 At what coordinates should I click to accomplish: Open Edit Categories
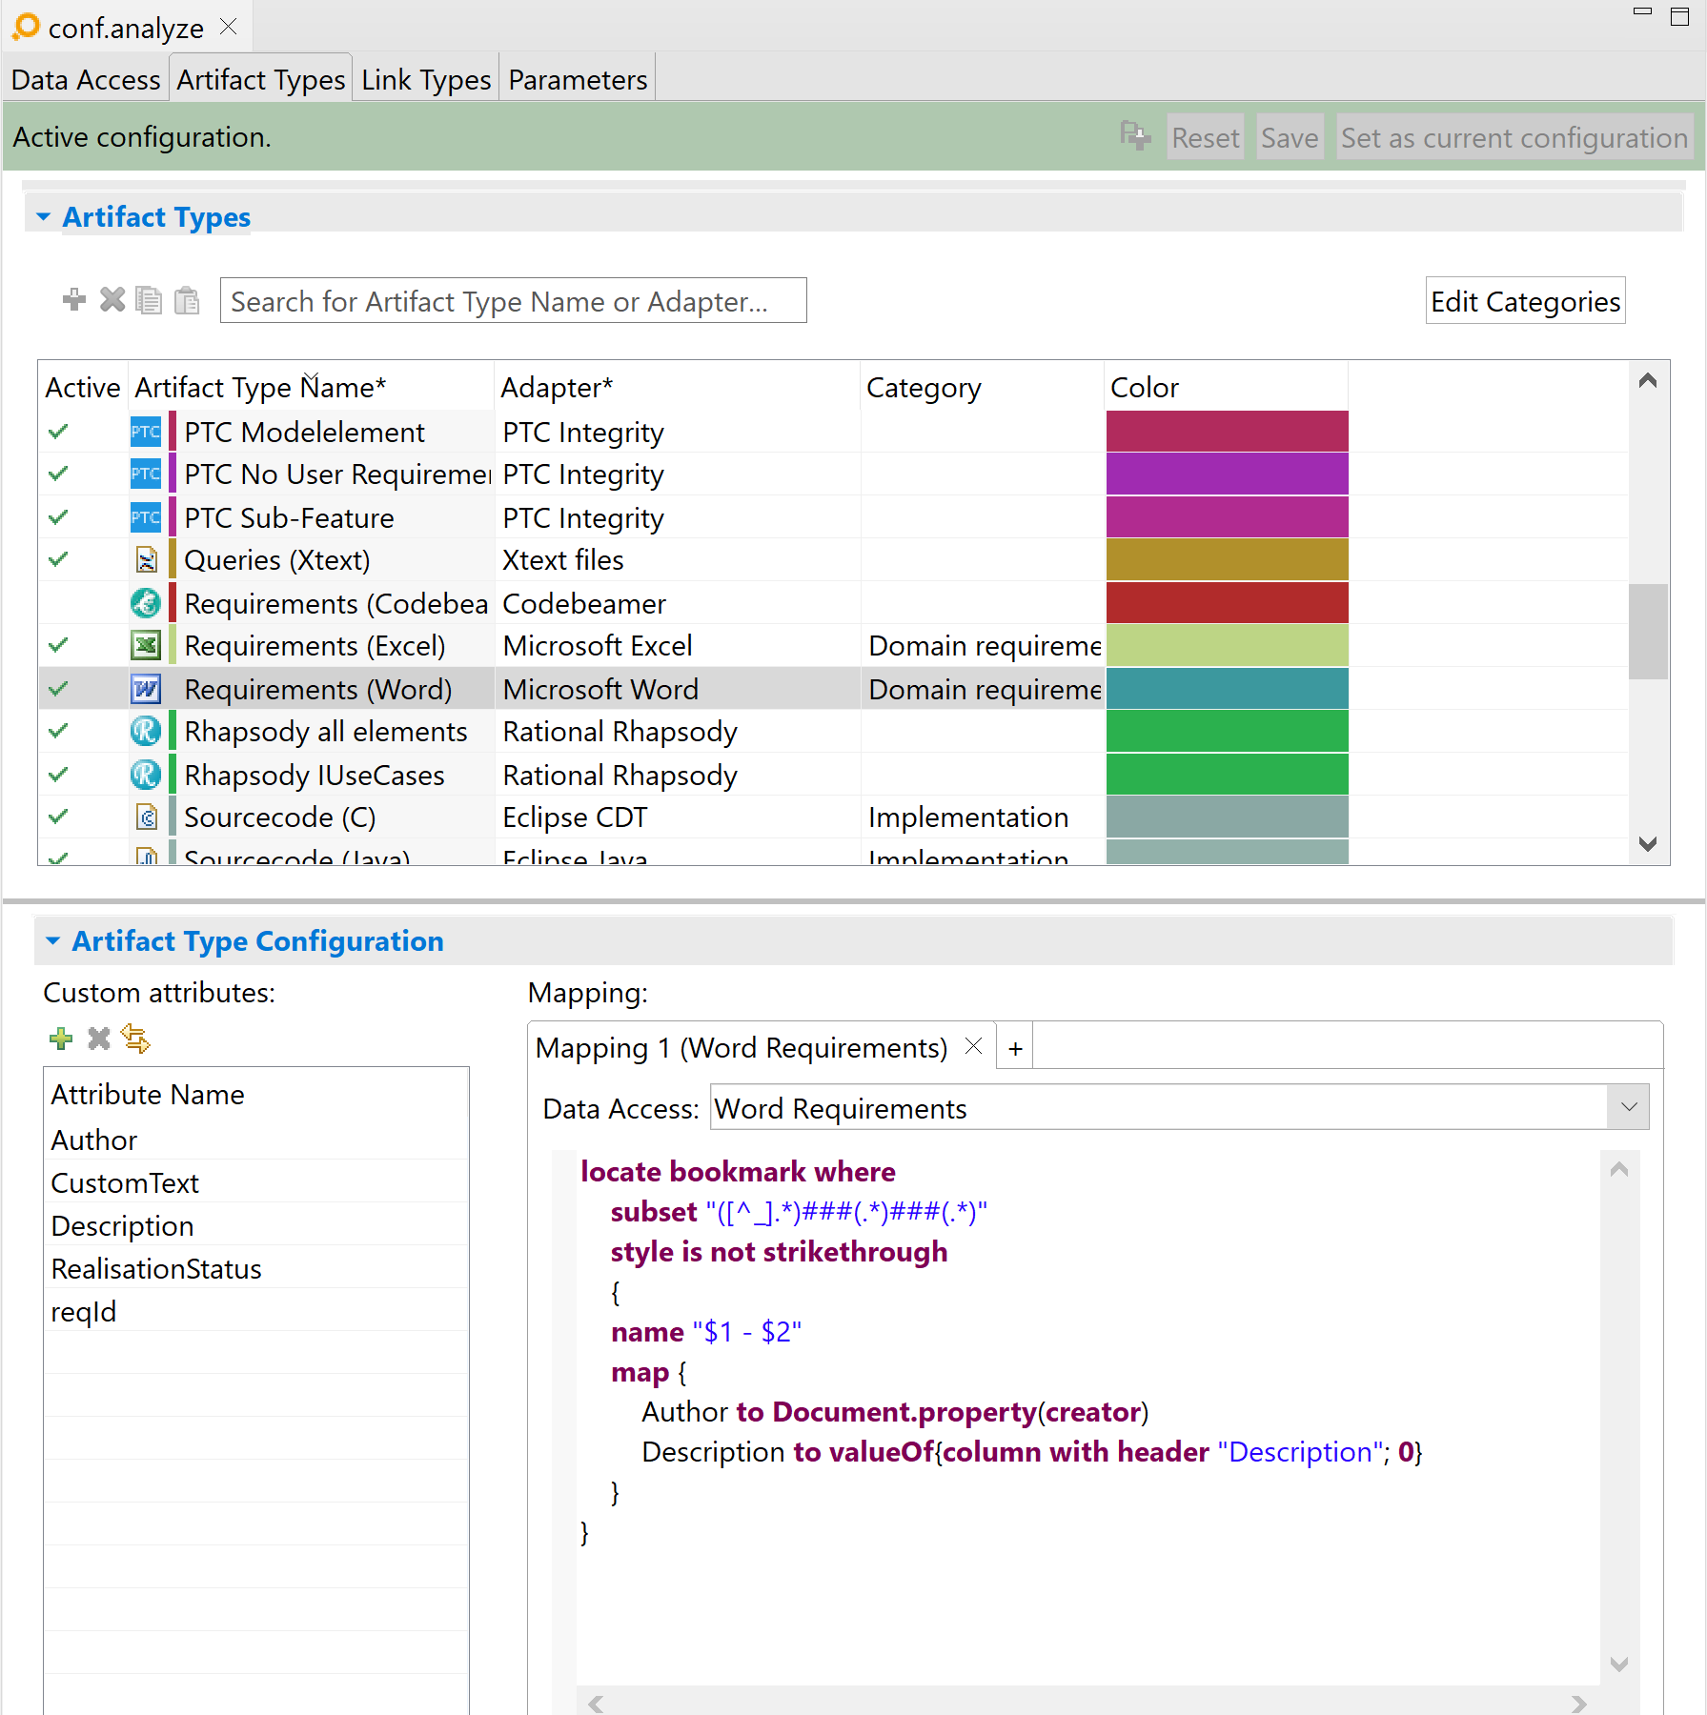[1525, 301]
